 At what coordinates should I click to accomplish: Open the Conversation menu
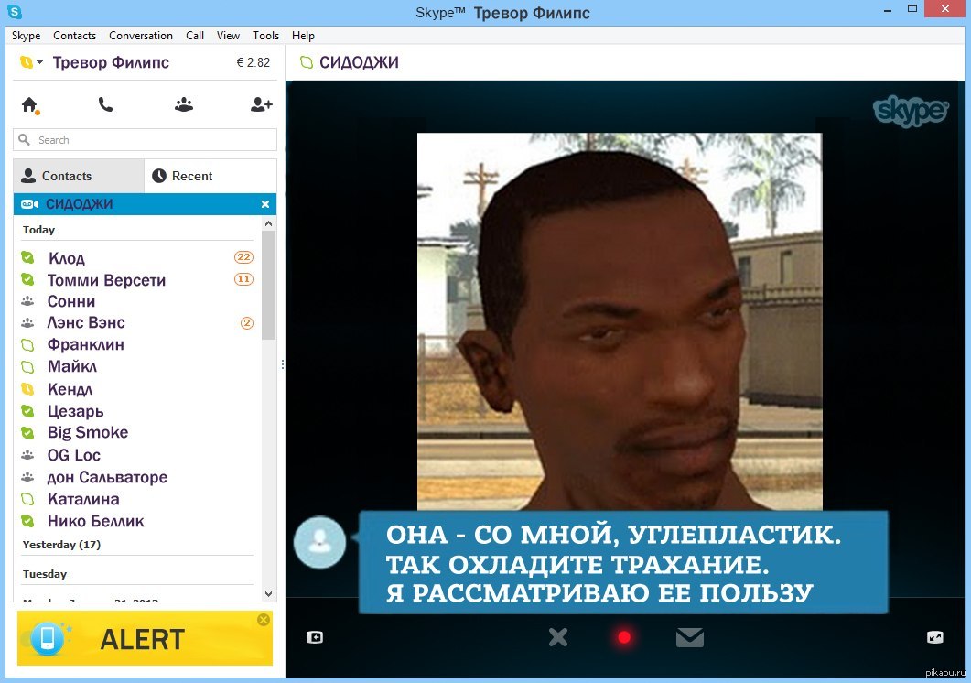point(141,36)
